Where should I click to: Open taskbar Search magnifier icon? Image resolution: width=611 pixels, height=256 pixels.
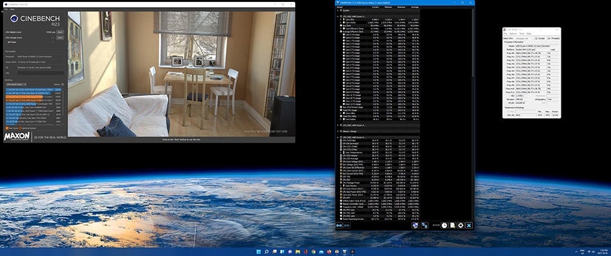(267, 252)
